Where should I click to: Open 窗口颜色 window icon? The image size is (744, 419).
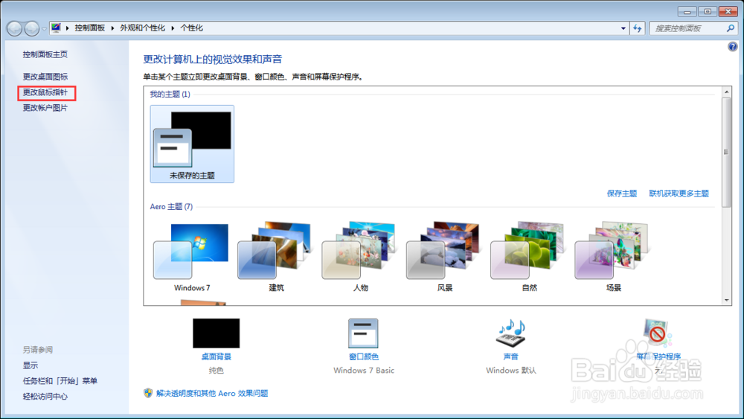[x=363, y=333]
